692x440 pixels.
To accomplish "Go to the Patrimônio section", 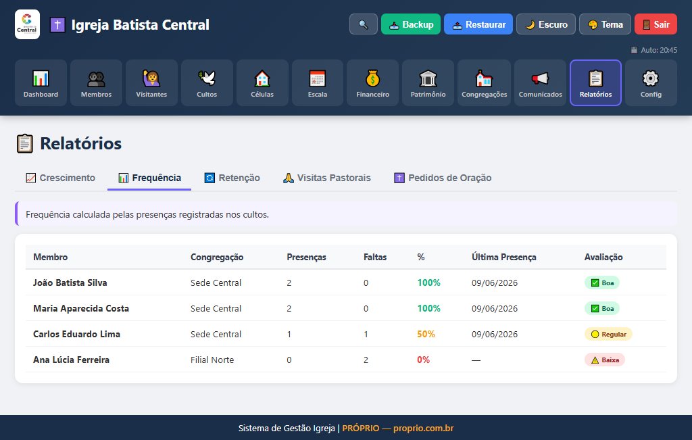I will click(x=428, y=83).
